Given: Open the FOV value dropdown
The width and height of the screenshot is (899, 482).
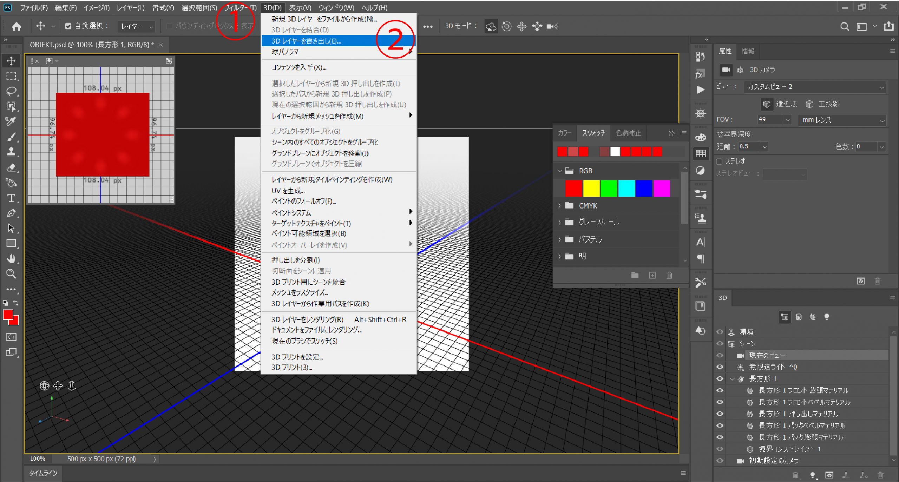Looking at the screenshot, I should pyautogui.click(x=787, y=120).
